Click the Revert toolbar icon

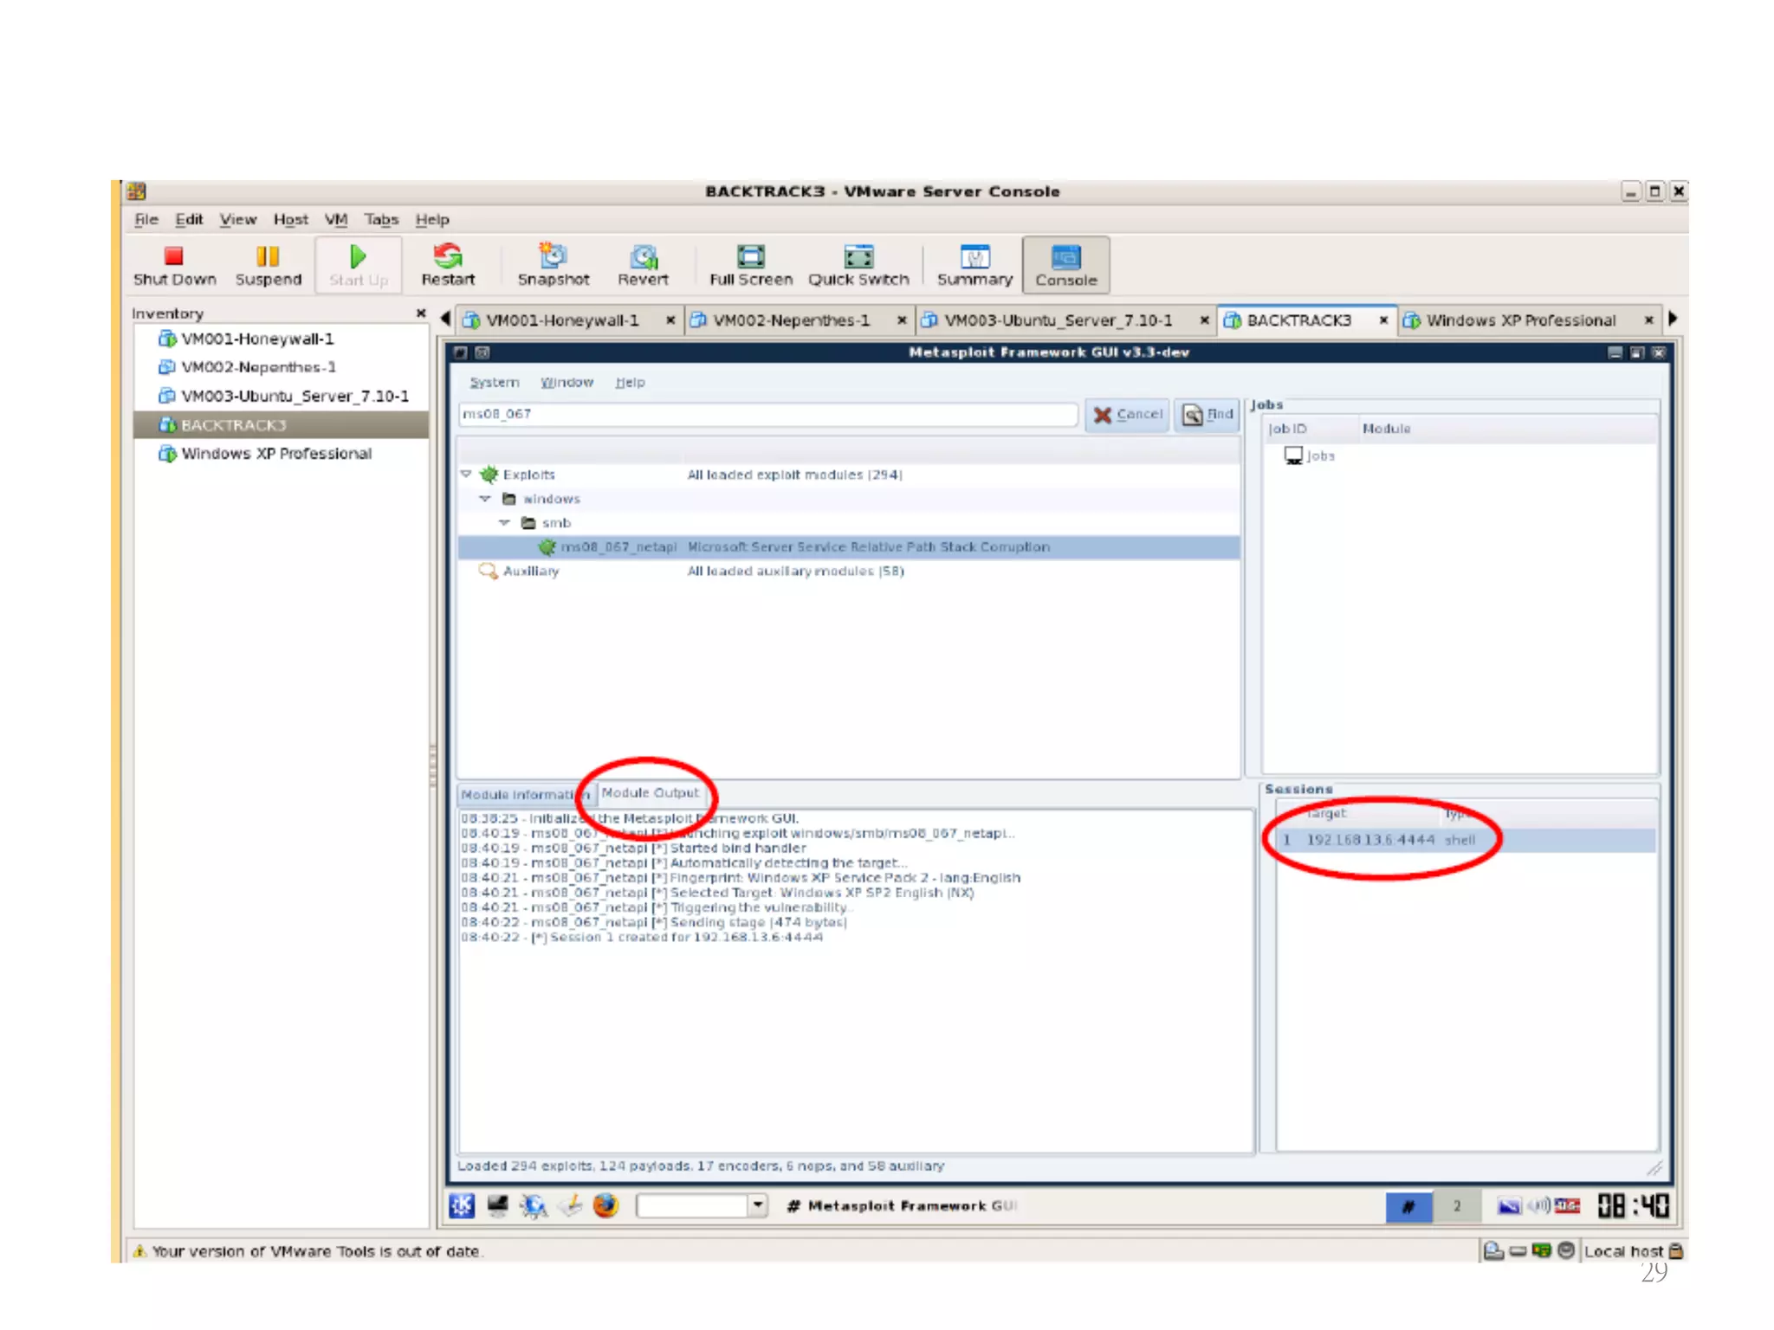tap(643, 264)
